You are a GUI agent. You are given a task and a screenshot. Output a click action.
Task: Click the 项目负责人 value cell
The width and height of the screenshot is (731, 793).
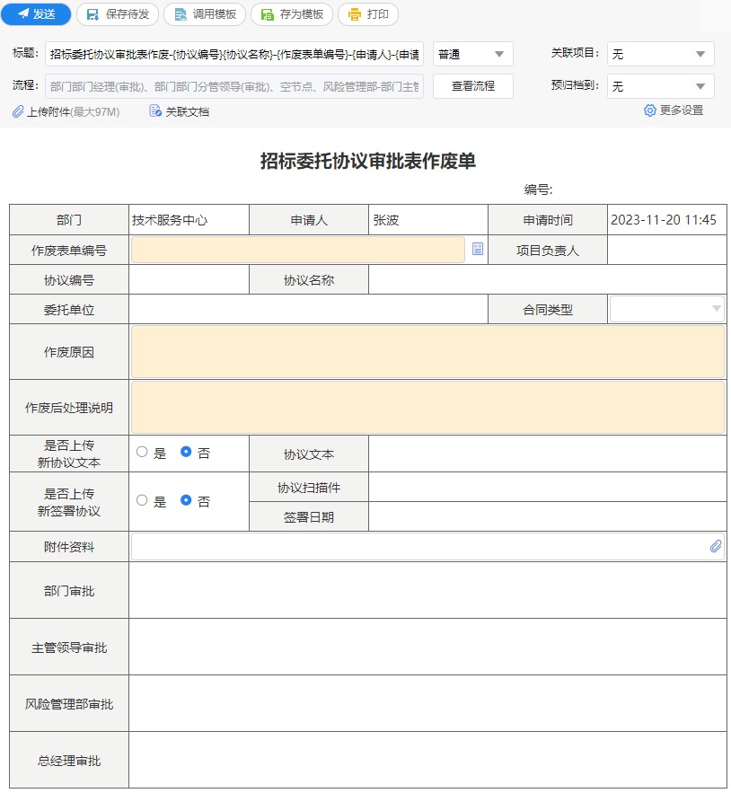[x=666, y=250]
